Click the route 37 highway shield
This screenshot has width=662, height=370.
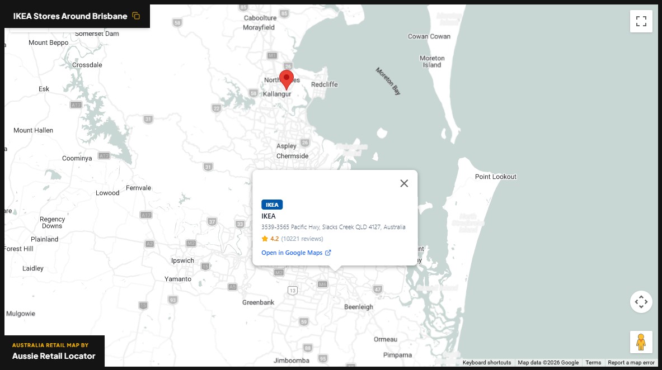click(212, 221)
